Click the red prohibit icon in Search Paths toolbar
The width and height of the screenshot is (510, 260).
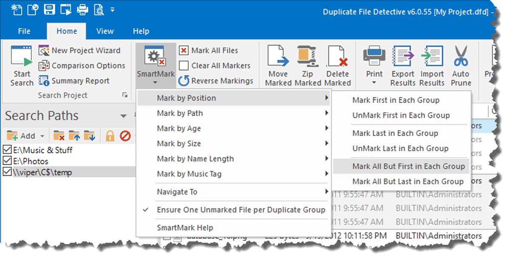[125, 136]
